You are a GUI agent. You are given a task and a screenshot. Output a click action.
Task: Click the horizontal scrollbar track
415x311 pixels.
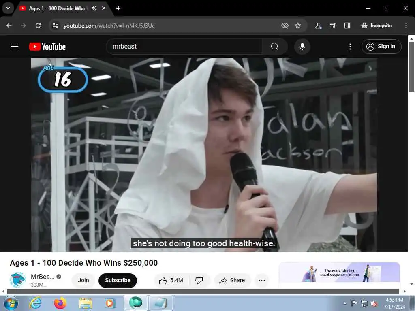coord(203,292)
